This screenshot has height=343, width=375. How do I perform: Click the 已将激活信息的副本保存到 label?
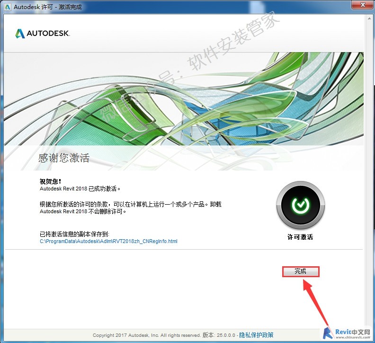pos(74,234)
